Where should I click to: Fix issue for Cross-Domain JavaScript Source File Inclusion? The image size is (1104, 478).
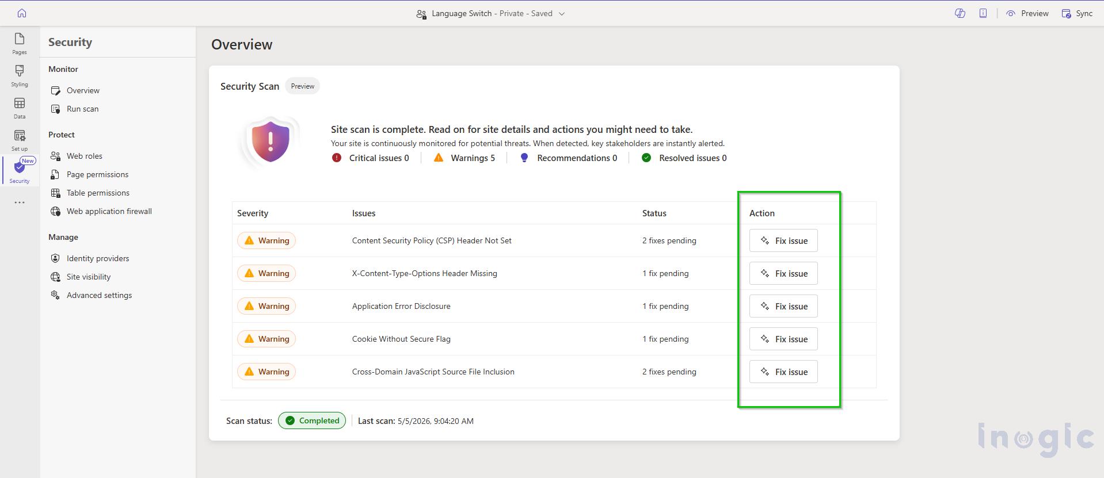(x=783, y=372)
